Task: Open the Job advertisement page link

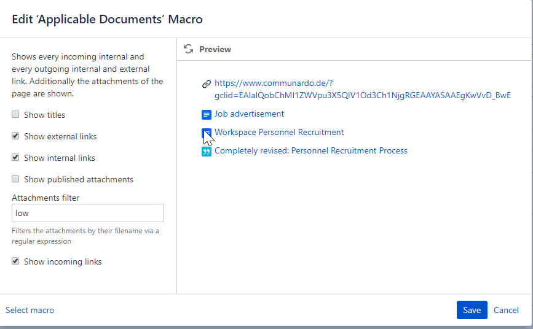Action: click(x=249, y=114)
